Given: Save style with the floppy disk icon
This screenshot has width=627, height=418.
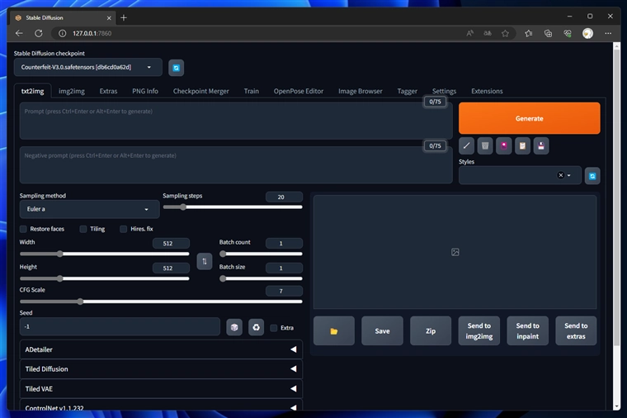Looking at the screenshot, I should [541, 145].
